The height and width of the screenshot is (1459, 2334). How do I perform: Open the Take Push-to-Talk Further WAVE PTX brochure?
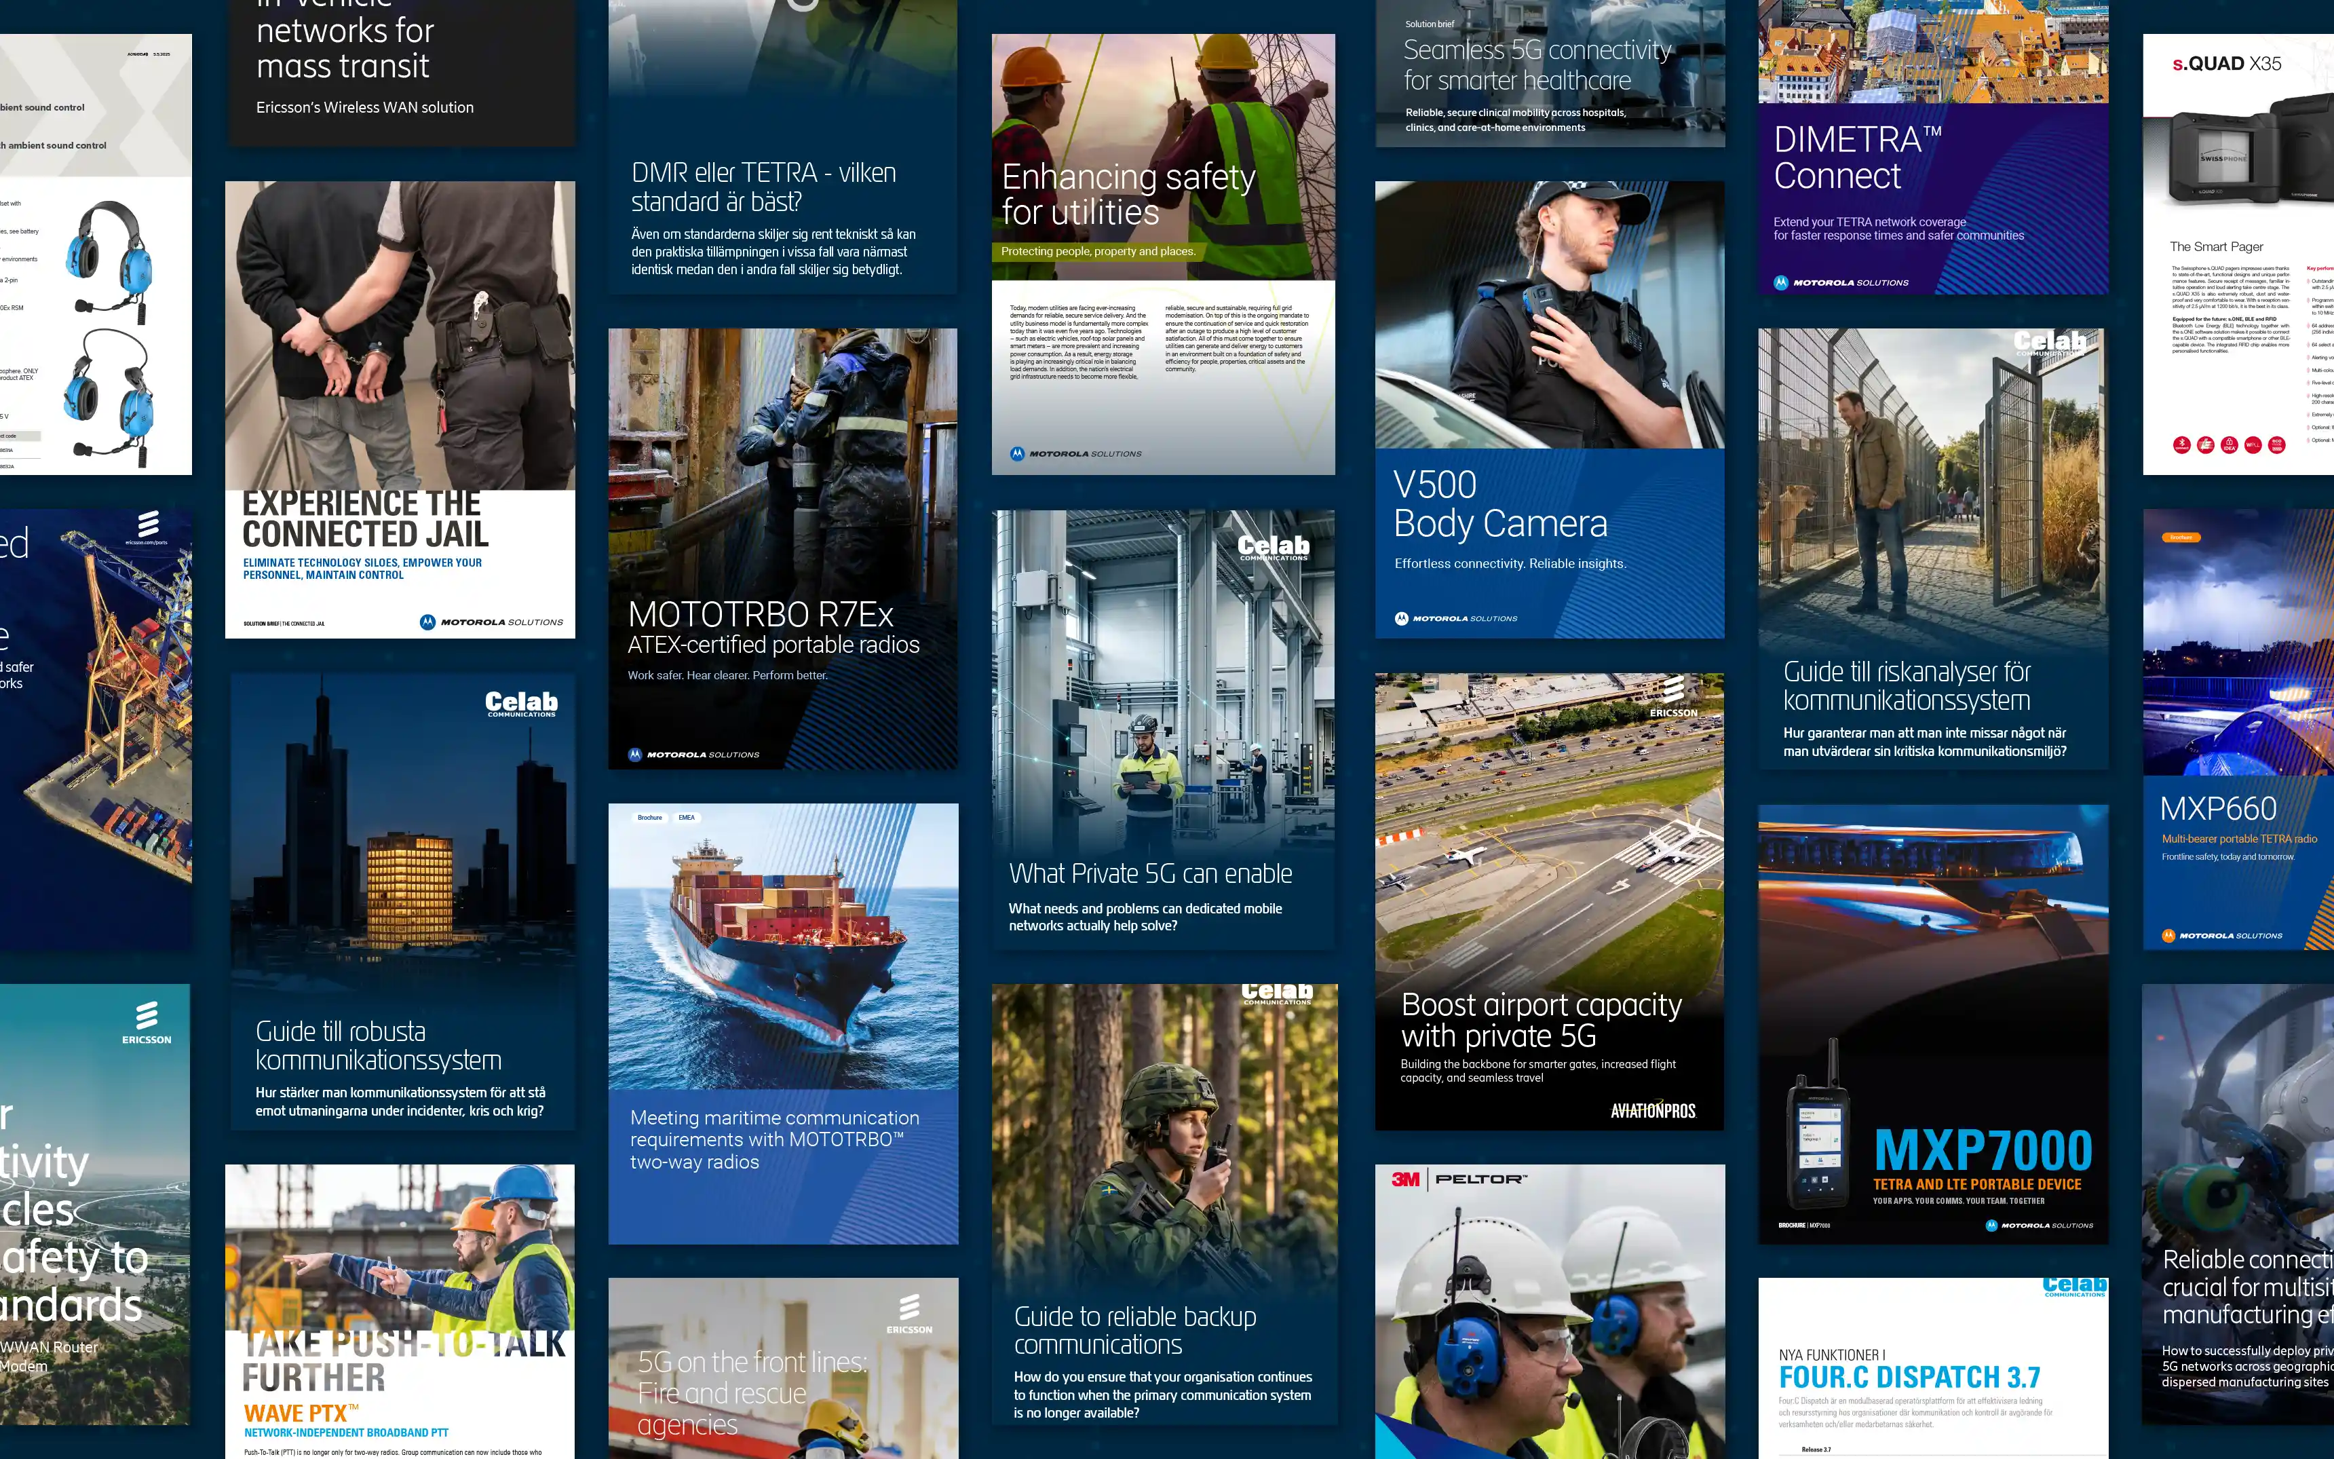pos(400,1311)
